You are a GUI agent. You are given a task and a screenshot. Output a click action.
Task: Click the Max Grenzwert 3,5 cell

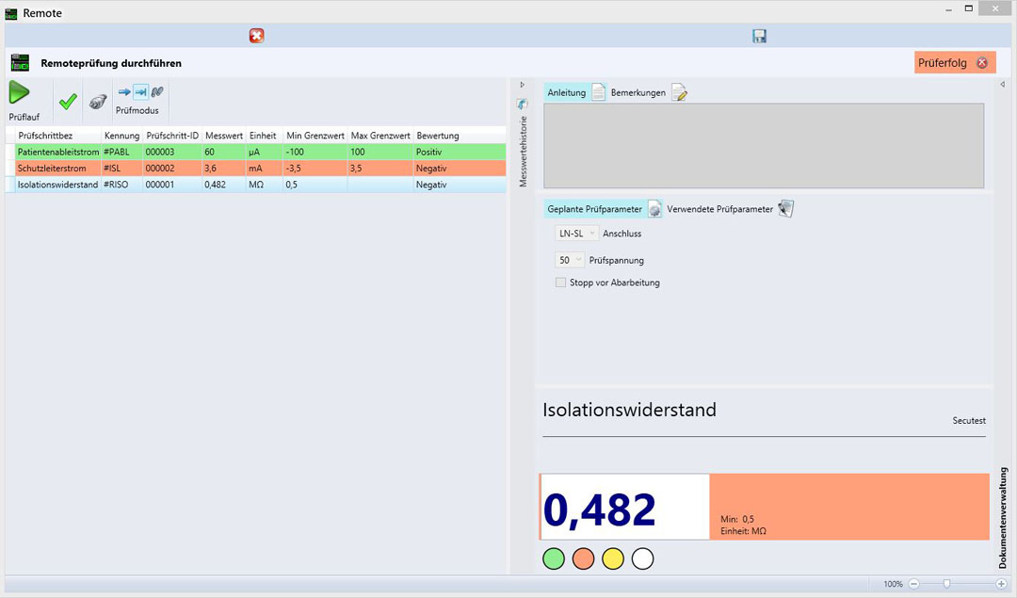380,168
